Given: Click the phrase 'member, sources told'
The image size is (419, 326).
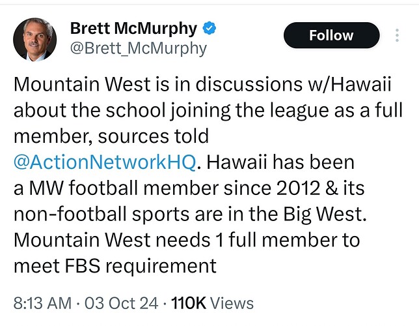Looking at the screenshot, I should coord(111,136).
